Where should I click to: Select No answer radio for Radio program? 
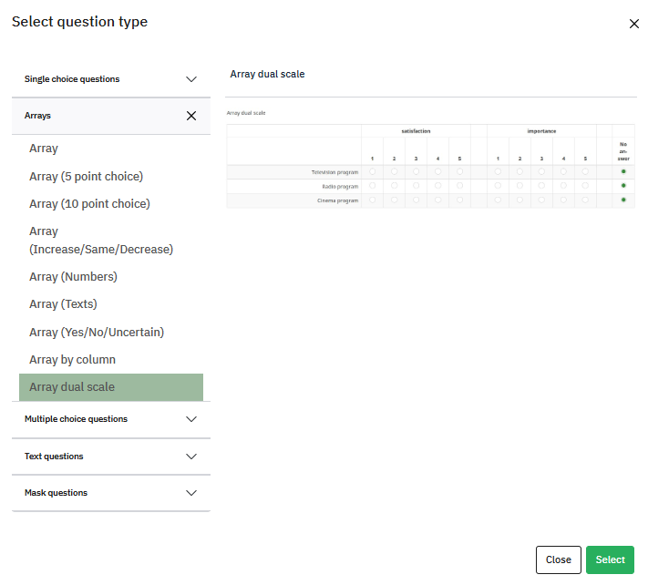tap(623, 186)
